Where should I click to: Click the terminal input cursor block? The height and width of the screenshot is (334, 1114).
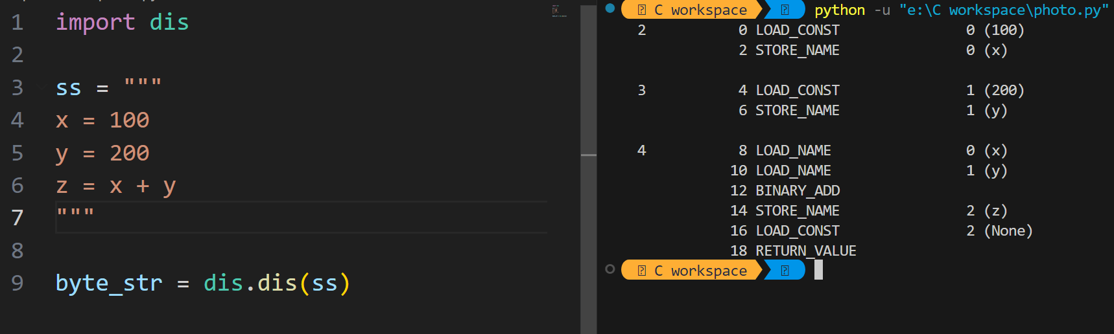pyautogui.click(x=818, y=270)
